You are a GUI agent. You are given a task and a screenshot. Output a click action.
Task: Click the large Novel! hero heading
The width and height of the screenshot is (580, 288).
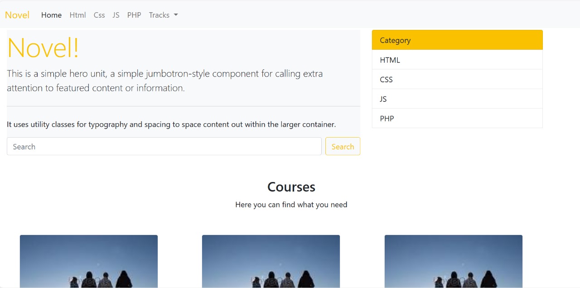[43, 47]
